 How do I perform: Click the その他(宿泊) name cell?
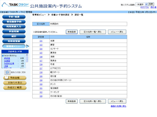click(x=88, y=96)
